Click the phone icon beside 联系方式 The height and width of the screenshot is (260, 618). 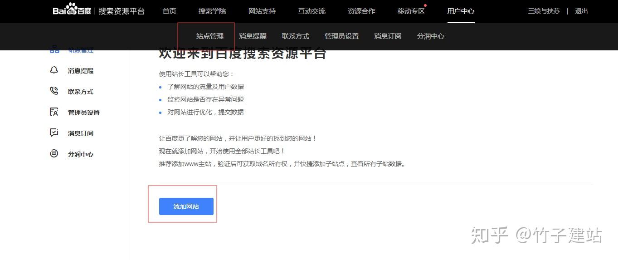[x=54, y=91]
